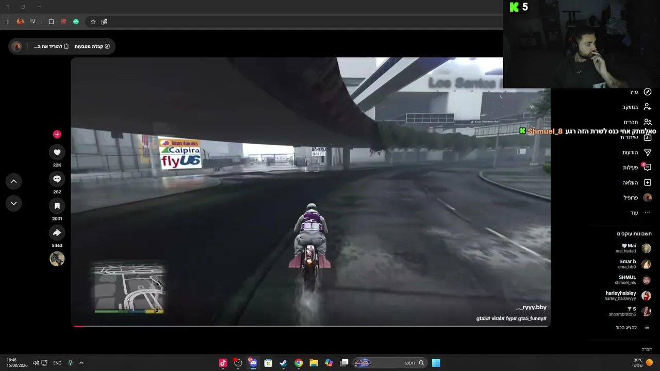Click the 'קבלת מטבעות' get coins button
660x371 pixels.
(x=92, y=46)
